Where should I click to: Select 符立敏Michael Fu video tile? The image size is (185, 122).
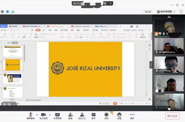[x=169, y=46]
